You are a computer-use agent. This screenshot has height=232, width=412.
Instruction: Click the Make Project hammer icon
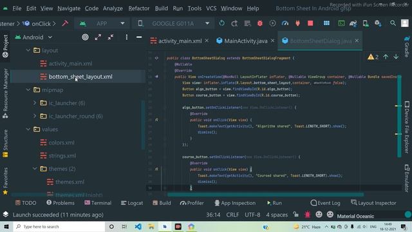coord(65,23)
